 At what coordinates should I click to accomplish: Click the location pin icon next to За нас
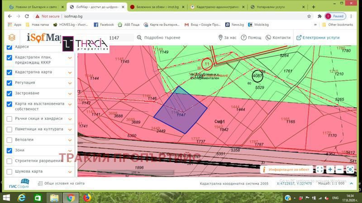pyautogui.click(x=220, y=37)
